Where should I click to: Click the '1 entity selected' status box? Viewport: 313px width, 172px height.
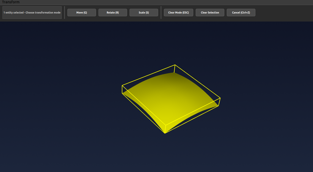pyautogui.click(x=32, y=12)
